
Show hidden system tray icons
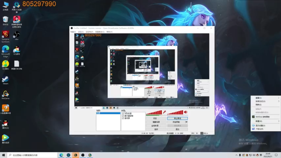pos(236,155)
